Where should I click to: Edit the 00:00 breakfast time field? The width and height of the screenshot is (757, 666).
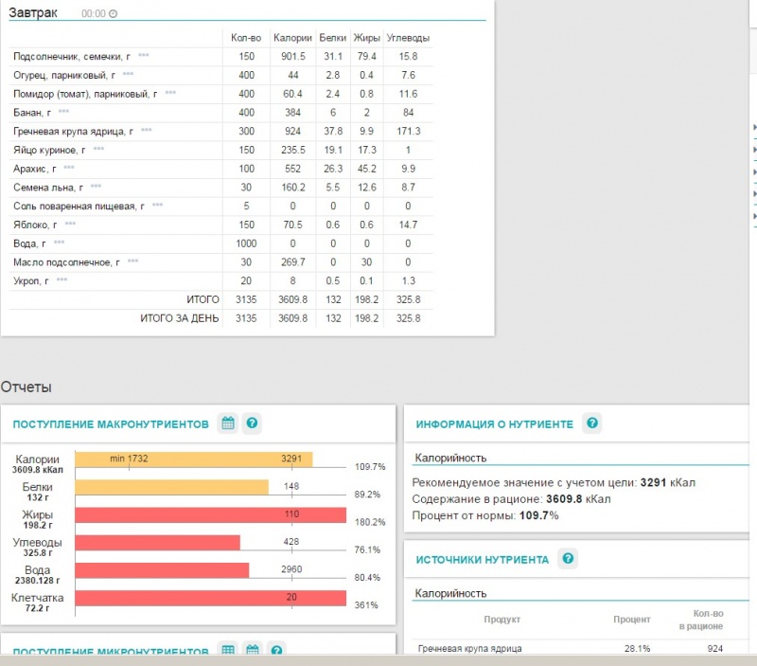pos(94,14)
